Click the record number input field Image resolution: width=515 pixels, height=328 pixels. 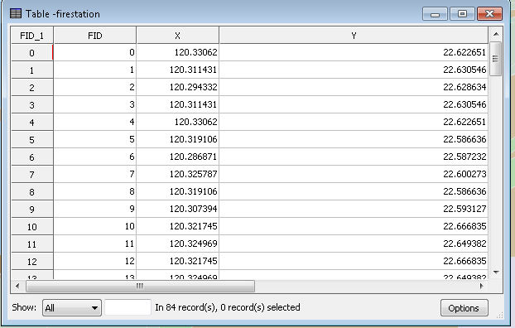point(128,308)
